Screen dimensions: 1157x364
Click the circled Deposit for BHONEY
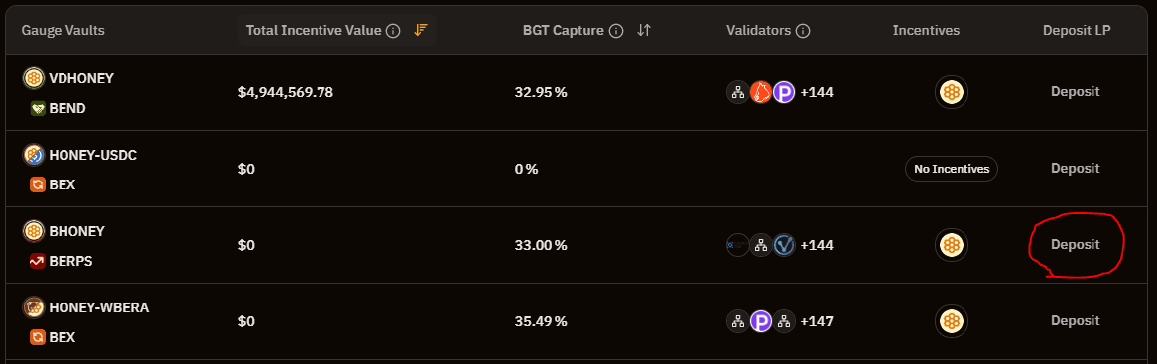pos(1075,244)
